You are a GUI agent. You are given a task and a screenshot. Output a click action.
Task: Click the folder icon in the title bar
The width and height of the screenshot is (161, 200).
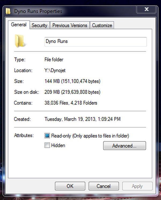click(8, 11)
